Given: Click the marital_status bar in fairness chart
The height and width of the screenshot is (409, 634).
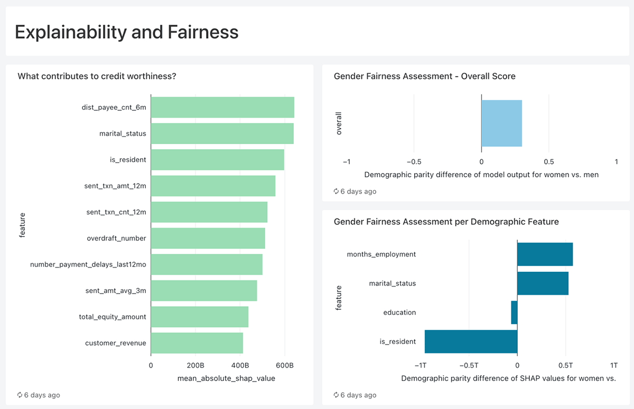Looking at the screenshot, I should (543, 283).
